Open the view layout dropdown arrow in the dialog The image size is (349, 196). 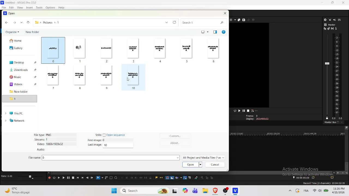pyautogui.click(x=208, y=32)
